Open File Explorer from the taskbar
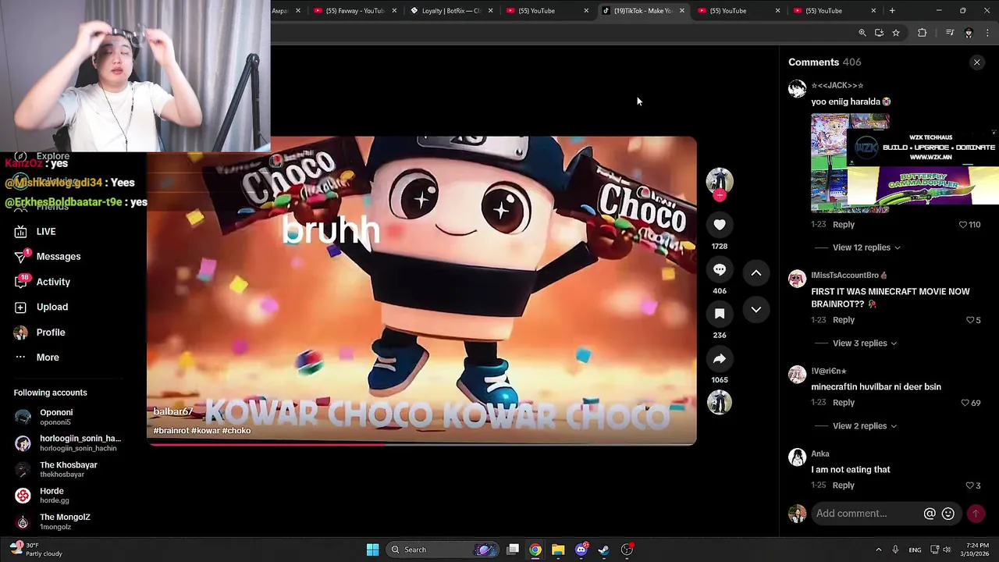 pos(558,550)
